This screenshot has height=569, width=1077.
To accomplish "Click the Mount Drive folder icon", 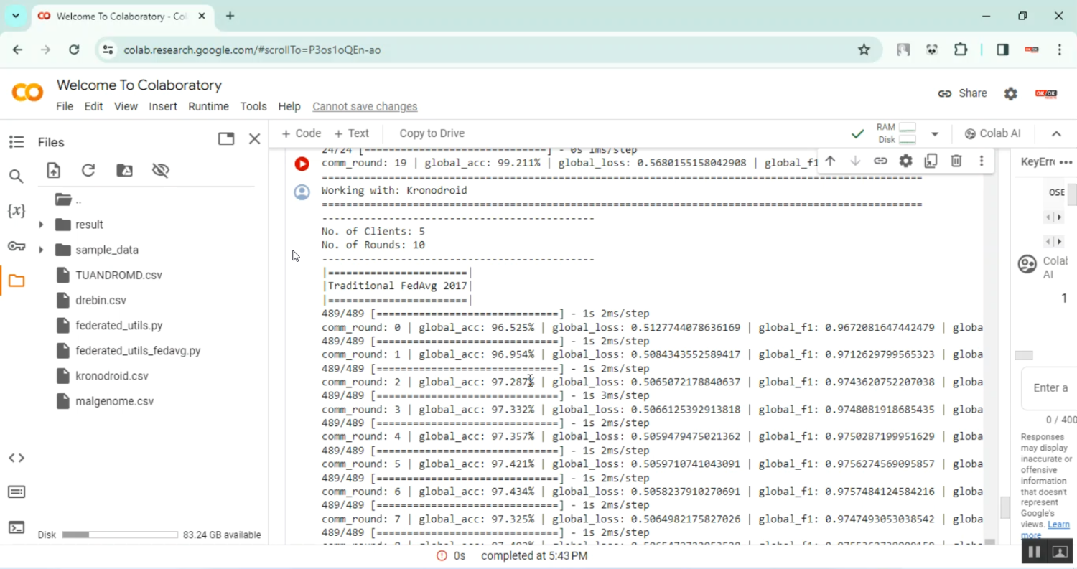I will coord(124,170).
